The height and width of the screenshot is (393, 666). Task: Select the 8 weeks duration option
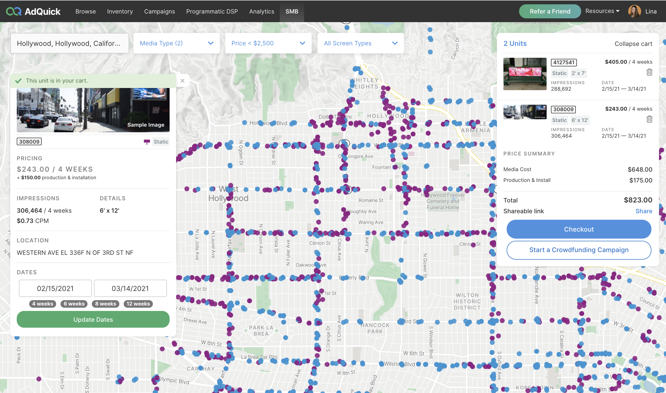click(x=106, y=304)
